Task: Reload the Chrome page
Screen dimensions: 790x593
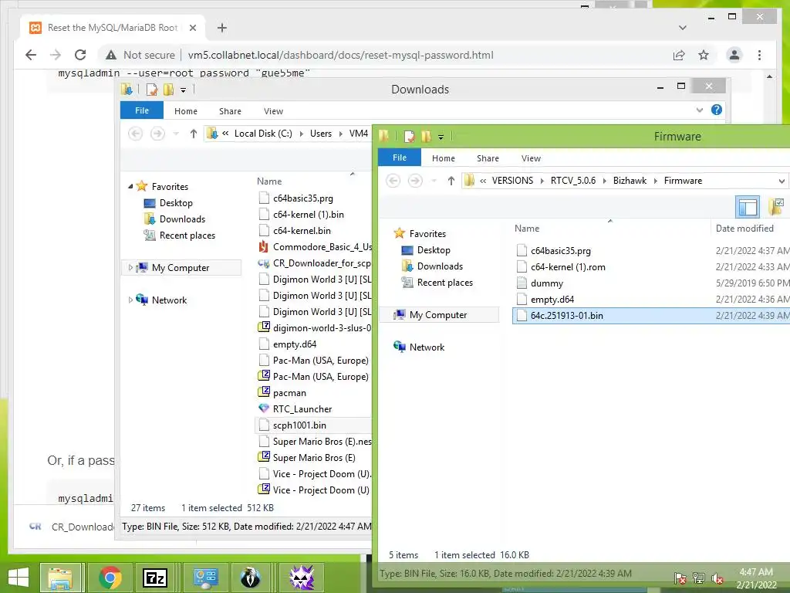Action: 80,55
